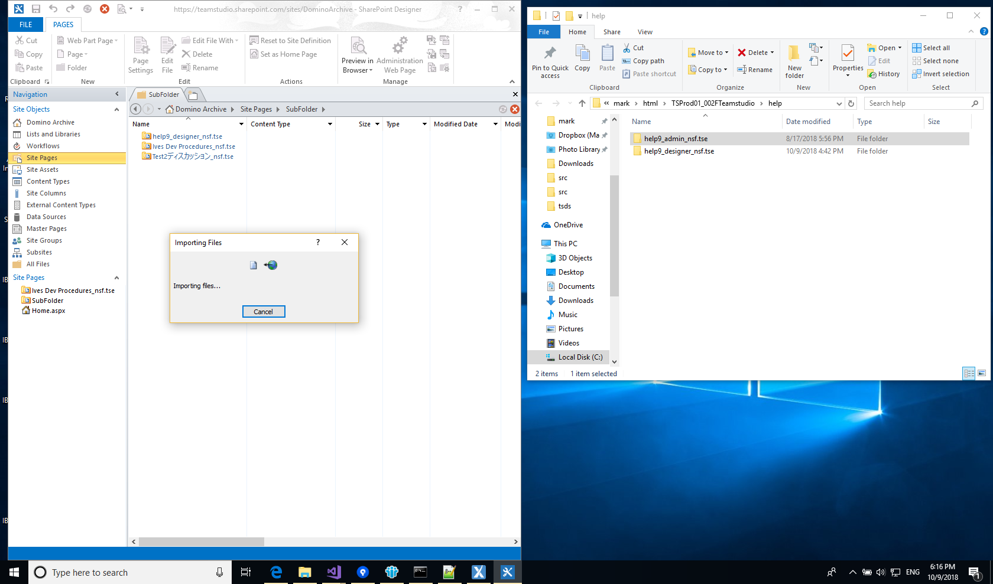Select Home.aspx in Site Pages panel

pyautogui.click(x=48, y=311)
